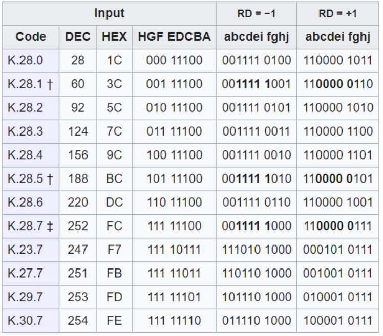Click the DEC value 251 cell
The image size is (383, 336).
pos(78,274)
